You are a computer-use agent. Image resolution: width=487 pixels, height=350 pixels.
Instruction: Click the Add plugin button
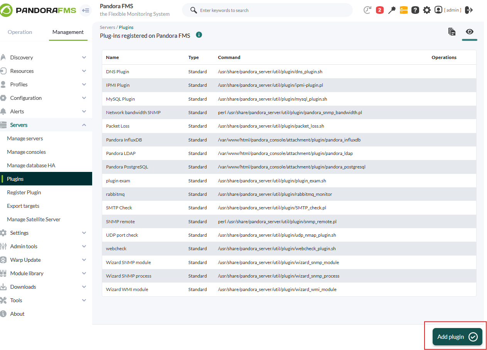point(457,337)
